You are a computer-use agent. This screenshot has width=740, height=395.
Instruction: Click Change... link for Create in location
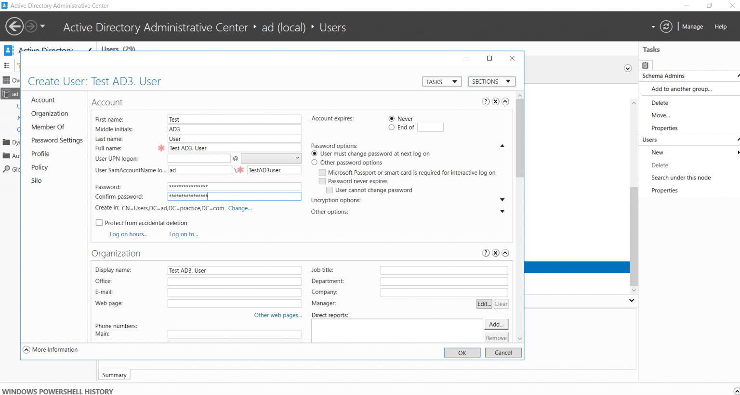[x=240, y=208]
